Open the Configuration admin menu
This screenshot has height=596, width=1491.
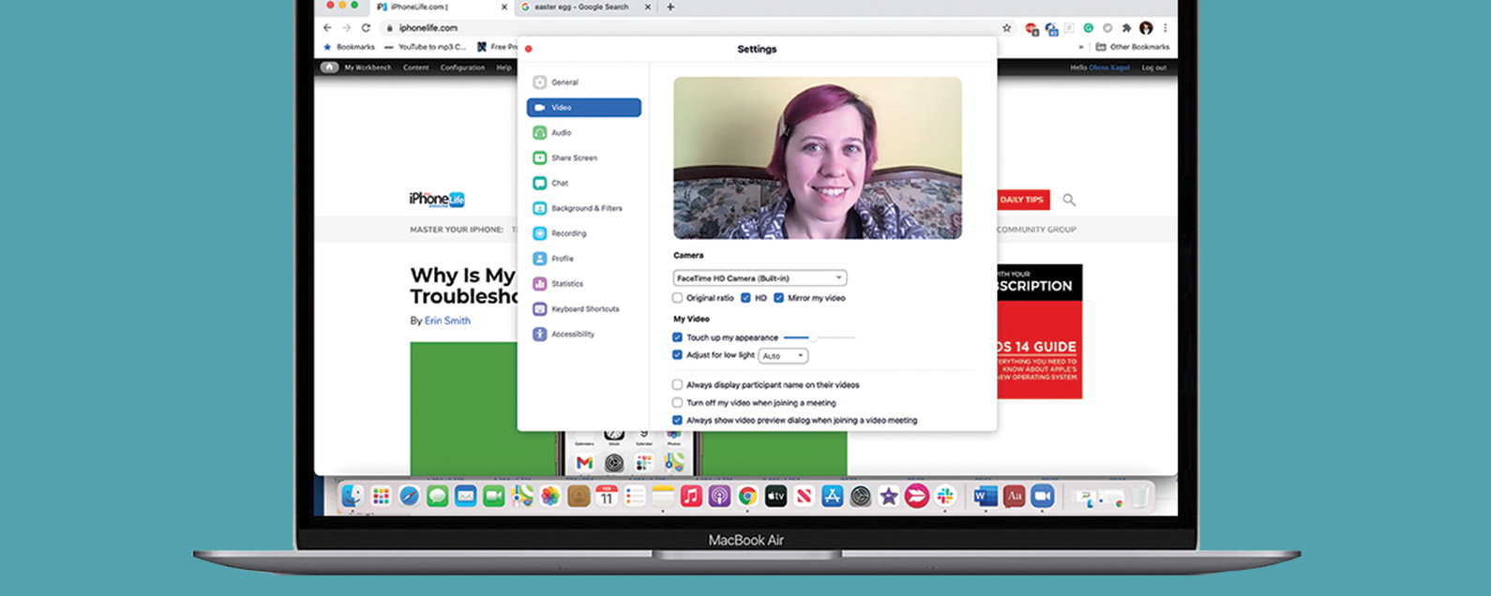462,67
